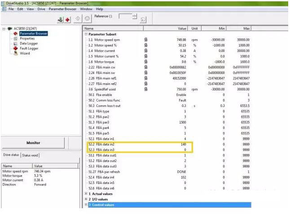Open Fault Logger in the tree
This screenshot has height=214, width=290.
click(29, 48)
